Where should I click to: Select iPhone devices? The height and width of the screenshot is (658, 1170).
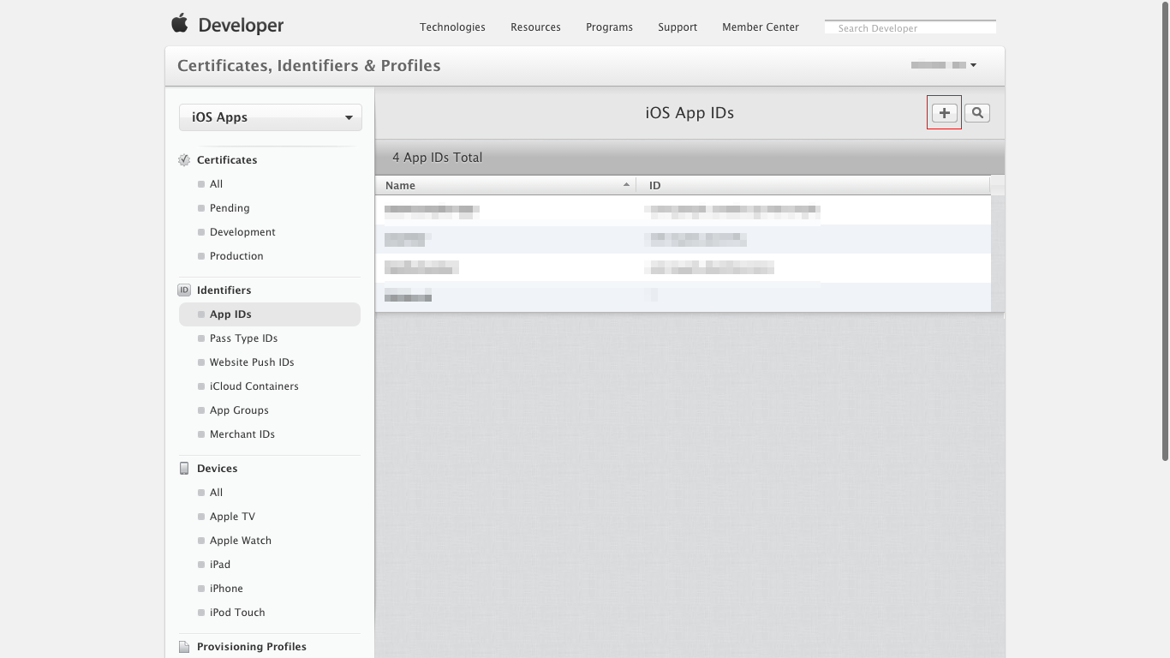(226, 589)
